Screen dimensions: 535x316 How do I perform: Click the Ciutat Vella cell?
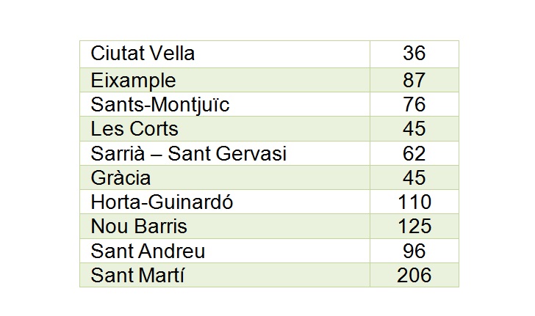(143, 54)
